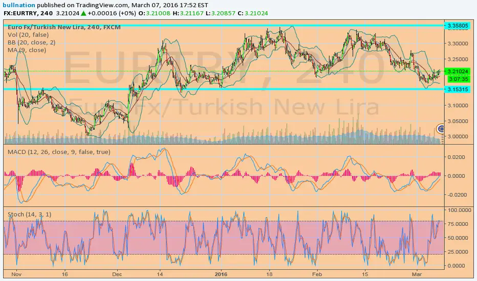Viewport: 477px width, 281px height.
Task: Click the 3:07:35 bar countdown tag
Action: pos(459,79)
